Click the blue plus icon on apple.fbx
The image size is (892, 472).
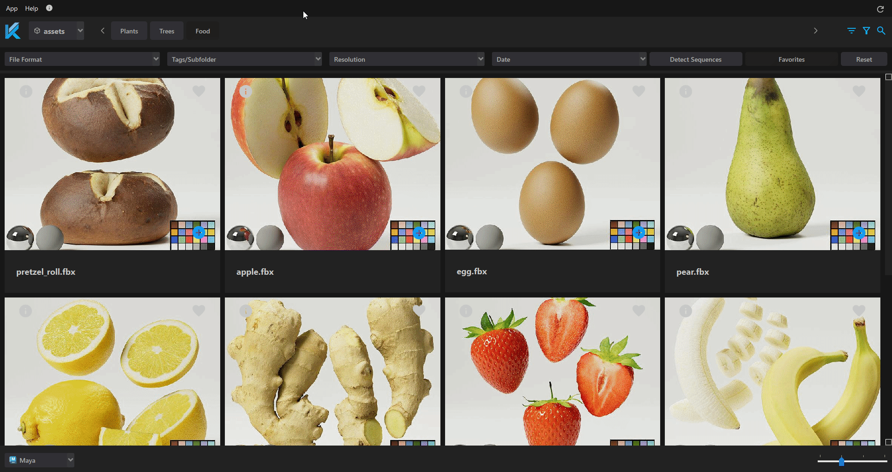[x=419, y=233]
